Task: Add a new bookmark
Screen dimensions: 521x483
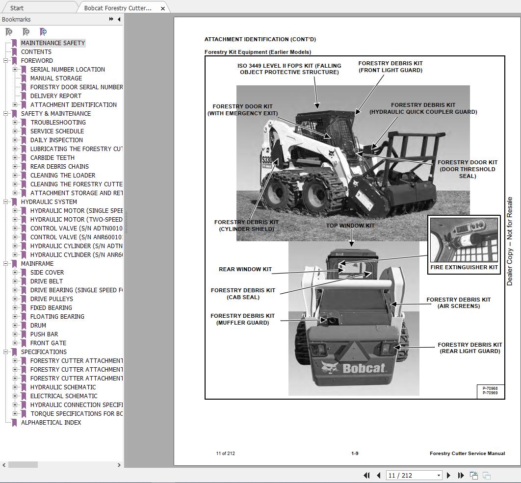Action: click(26, 31)
